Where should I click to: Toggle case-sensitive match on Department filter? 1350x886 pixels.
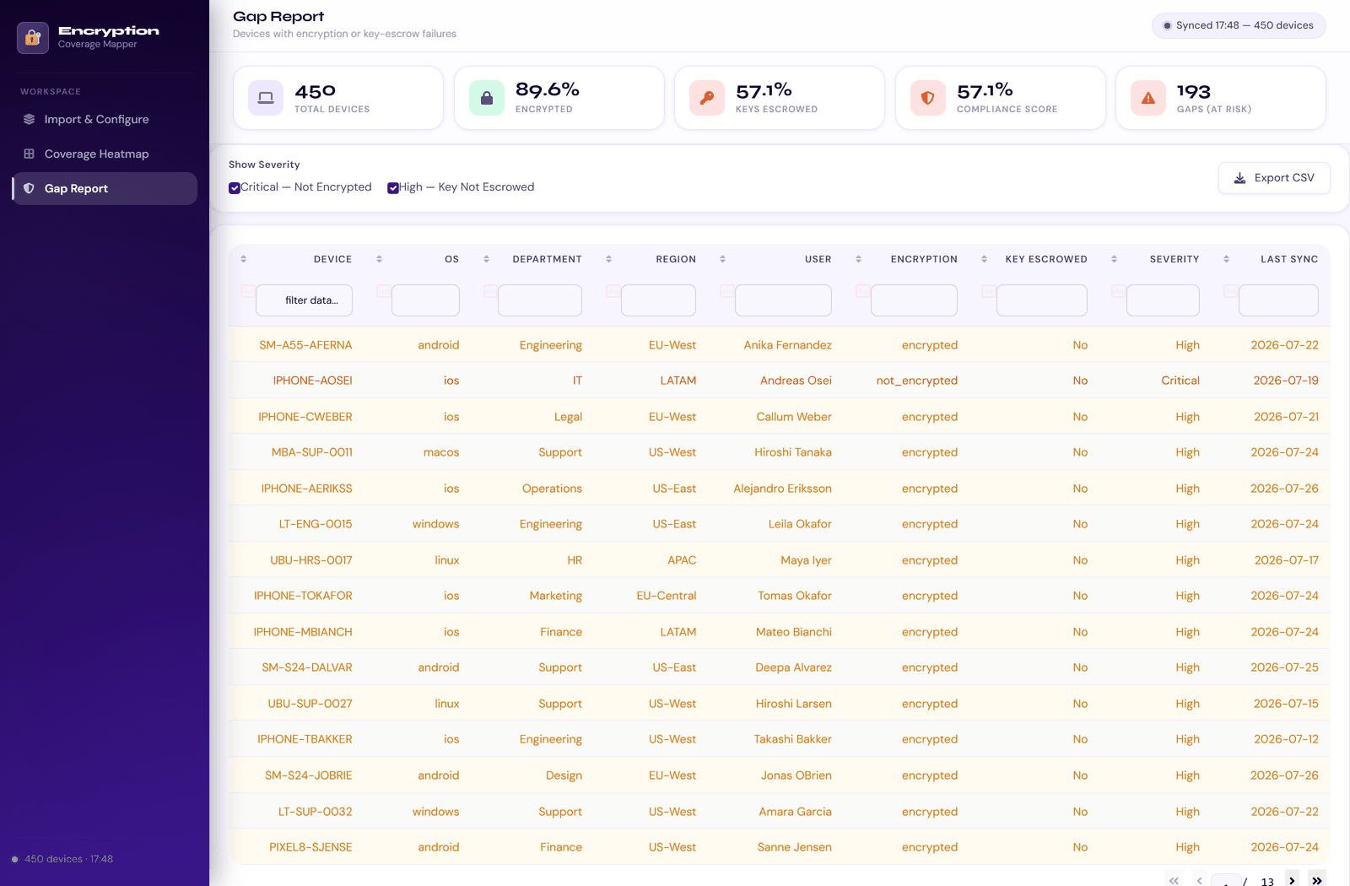[490, 291]
